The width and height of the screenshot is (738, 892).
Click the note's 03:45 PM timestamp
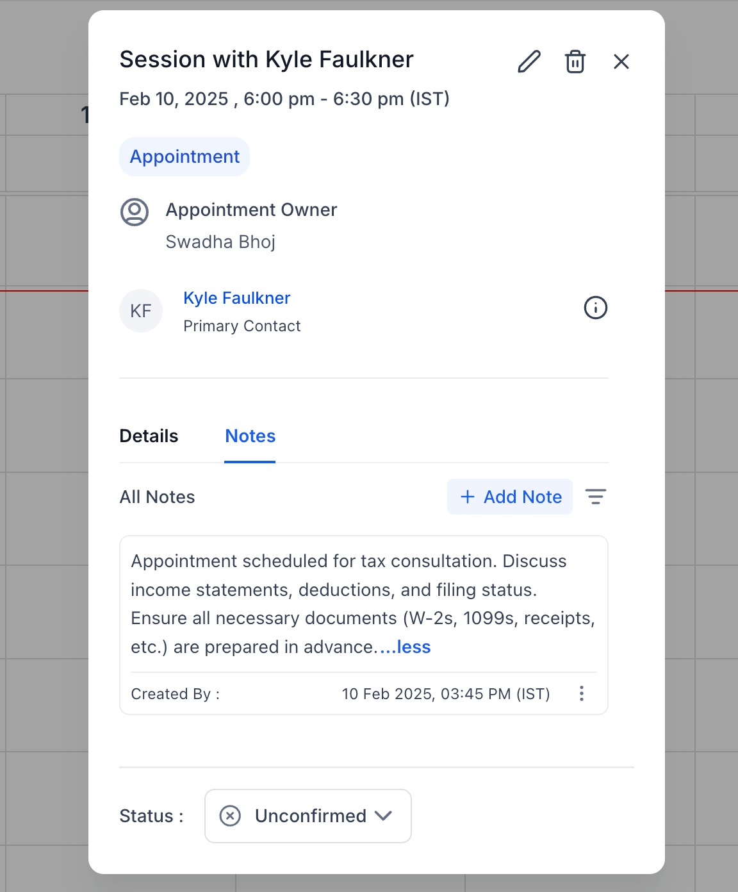point(445,694)
